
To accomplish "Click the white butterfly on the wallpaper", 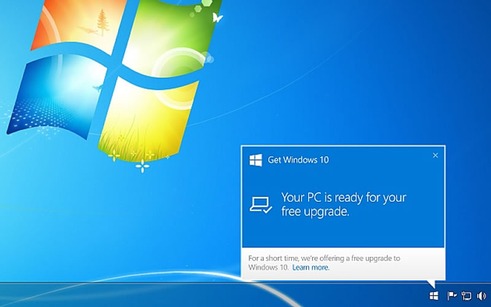I will 217,18.
